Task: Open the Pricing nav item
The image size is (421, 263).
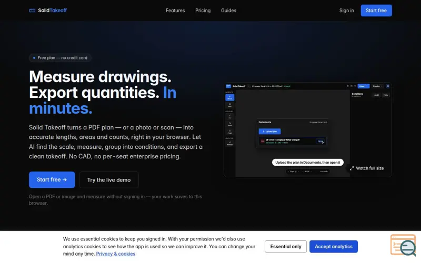Action: point(203,11)
